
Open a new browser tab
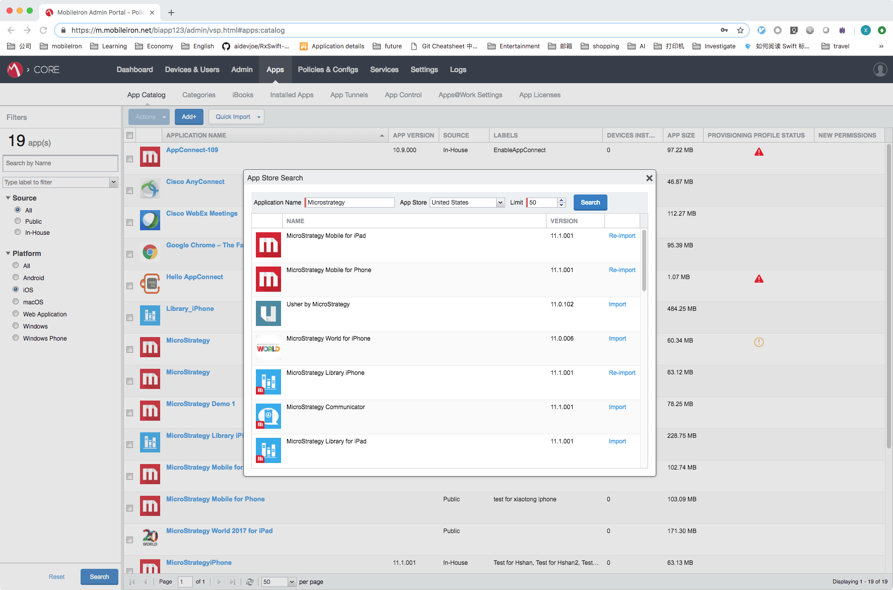click(x=171, y=13)
